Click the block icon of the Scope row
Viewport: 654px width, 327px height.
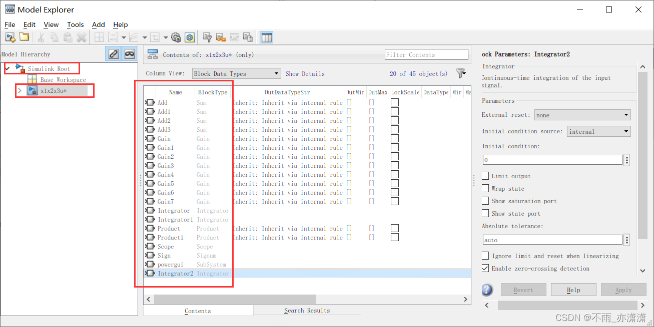[x=150, y=246]
